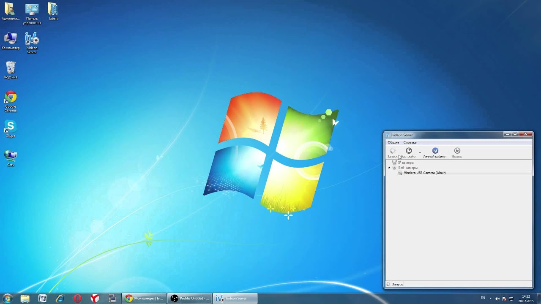
Task: Open Windows Explorer from the taskbar
Action: pos(25,298)
